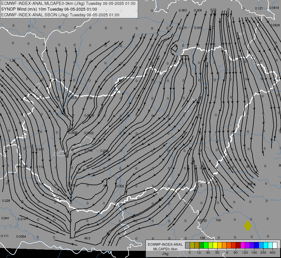
Task: Click the legend tick label 50
Action: coord(217,253)
